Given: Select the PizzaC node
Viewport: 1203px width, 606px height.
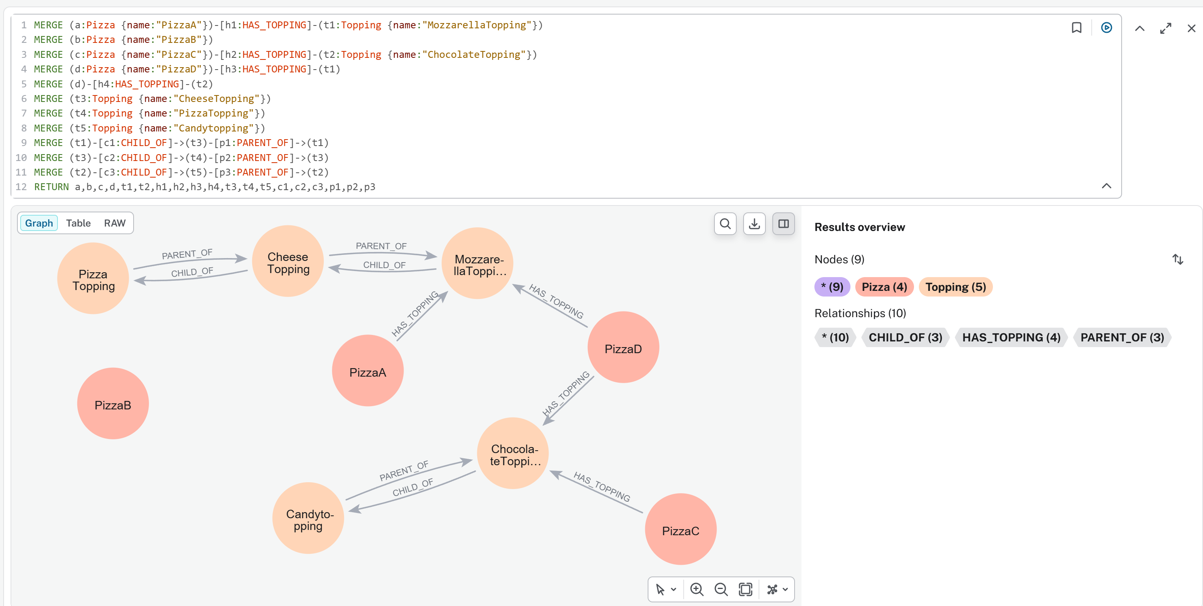Looking at the screenshot, I should pos(680,529).
